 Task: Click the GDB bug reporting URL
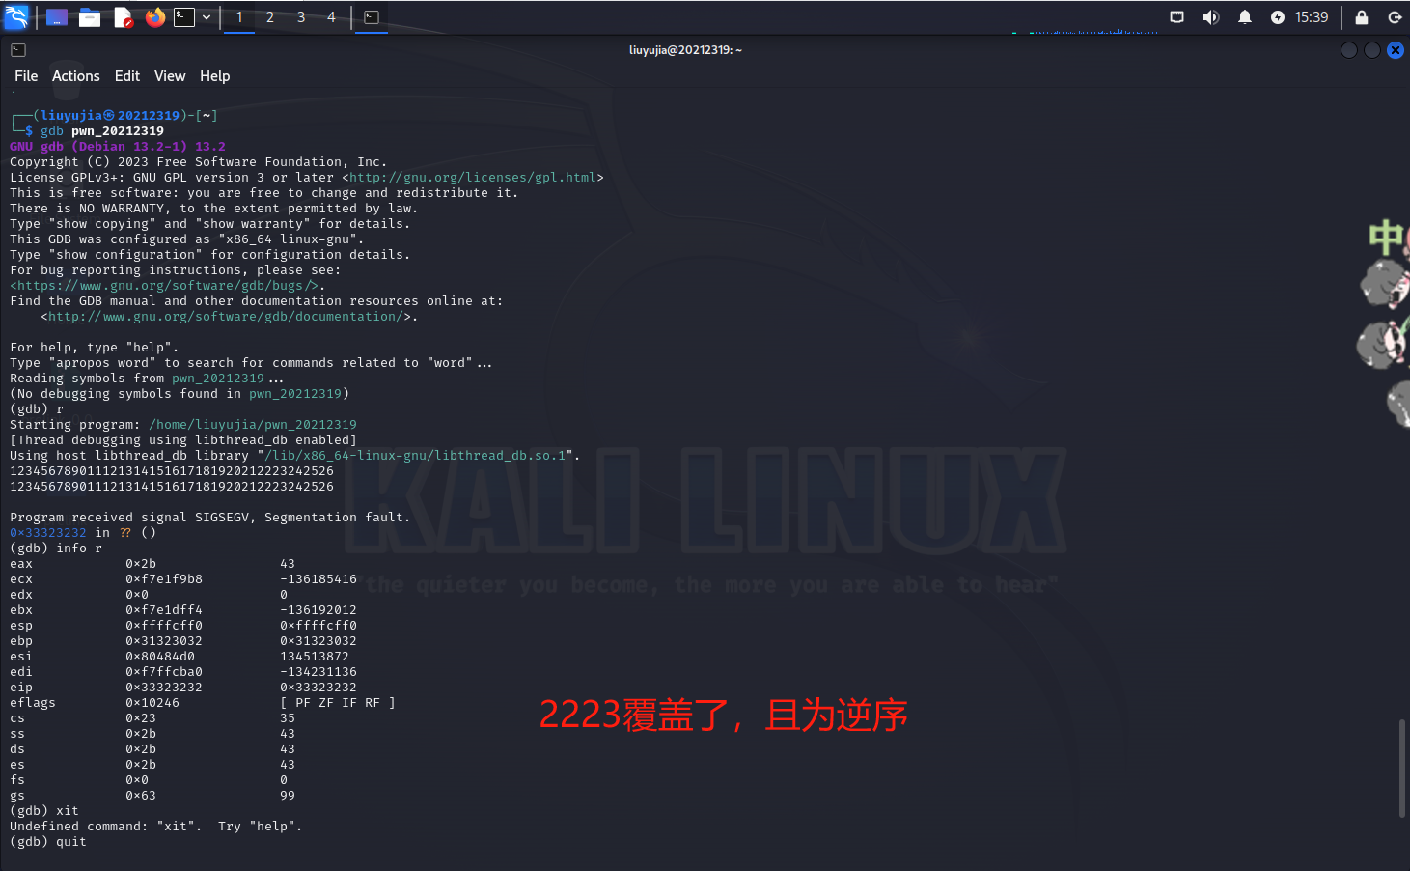164,285
